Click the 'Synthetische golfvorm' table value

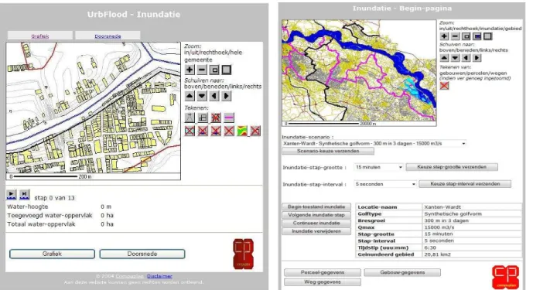tap(453, 214)
